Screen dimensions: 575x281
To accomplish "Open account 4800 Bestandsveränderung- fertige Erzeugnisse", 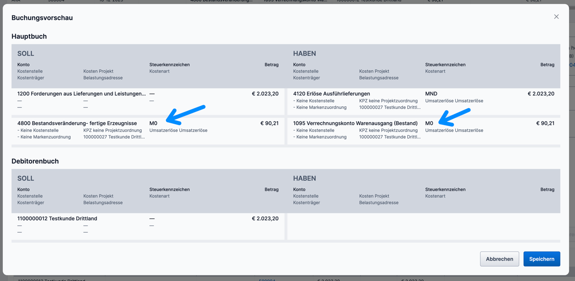I will coord(75,123).
